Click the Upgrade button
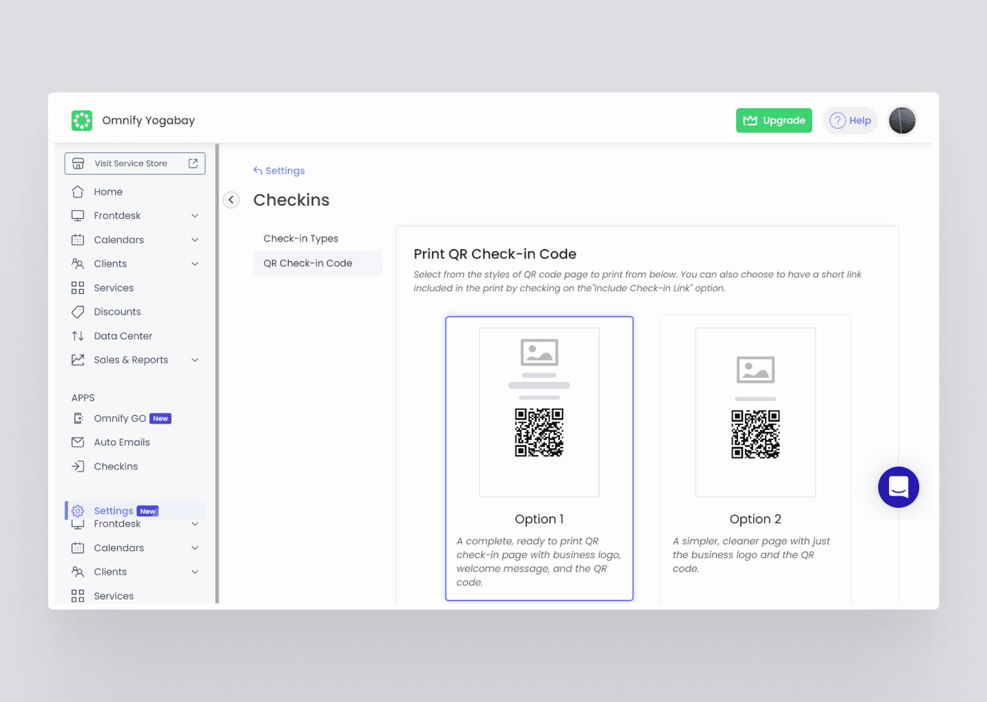The height and width of the screenshot is (702, 987). pyautogui.click(x=774, y=121)
